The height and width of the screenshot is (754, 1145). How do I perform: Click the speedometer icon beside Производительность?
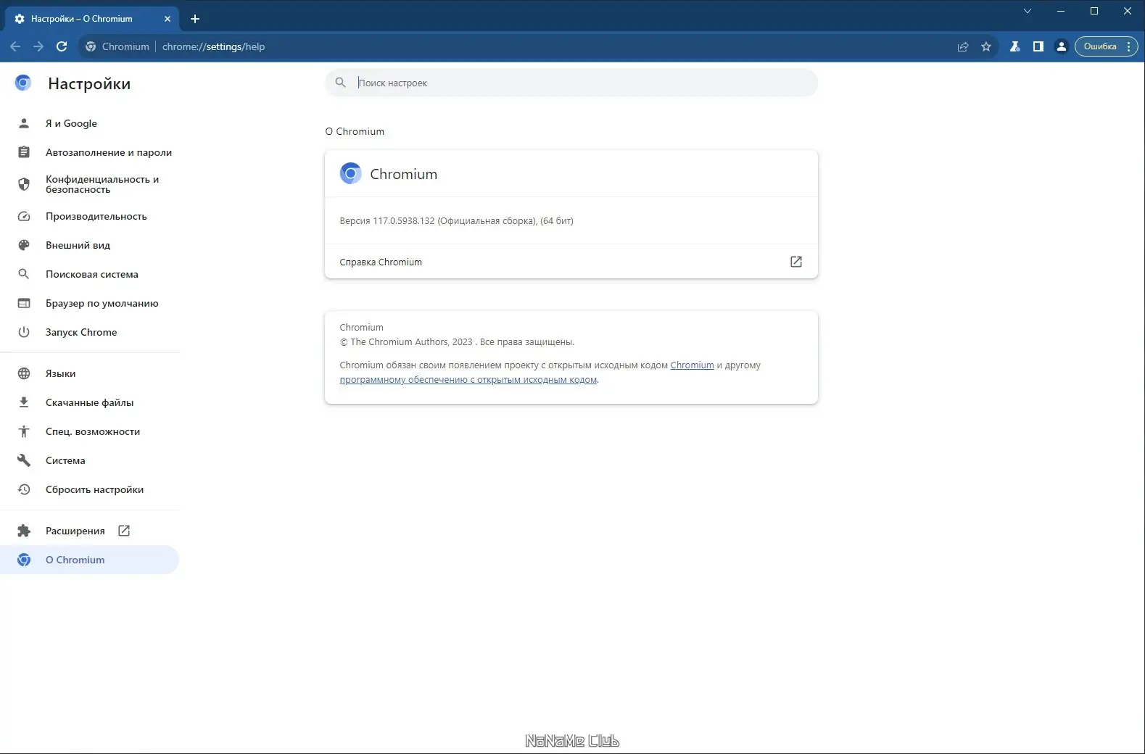(24, 216)
